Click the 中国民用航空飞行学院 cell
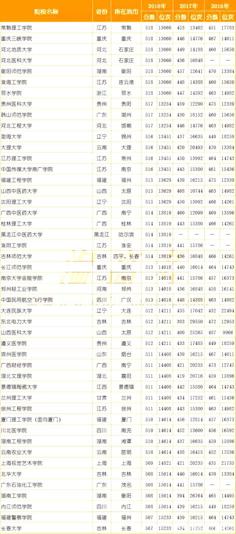Screen dimensions: 236x534 tap(27, 300)
